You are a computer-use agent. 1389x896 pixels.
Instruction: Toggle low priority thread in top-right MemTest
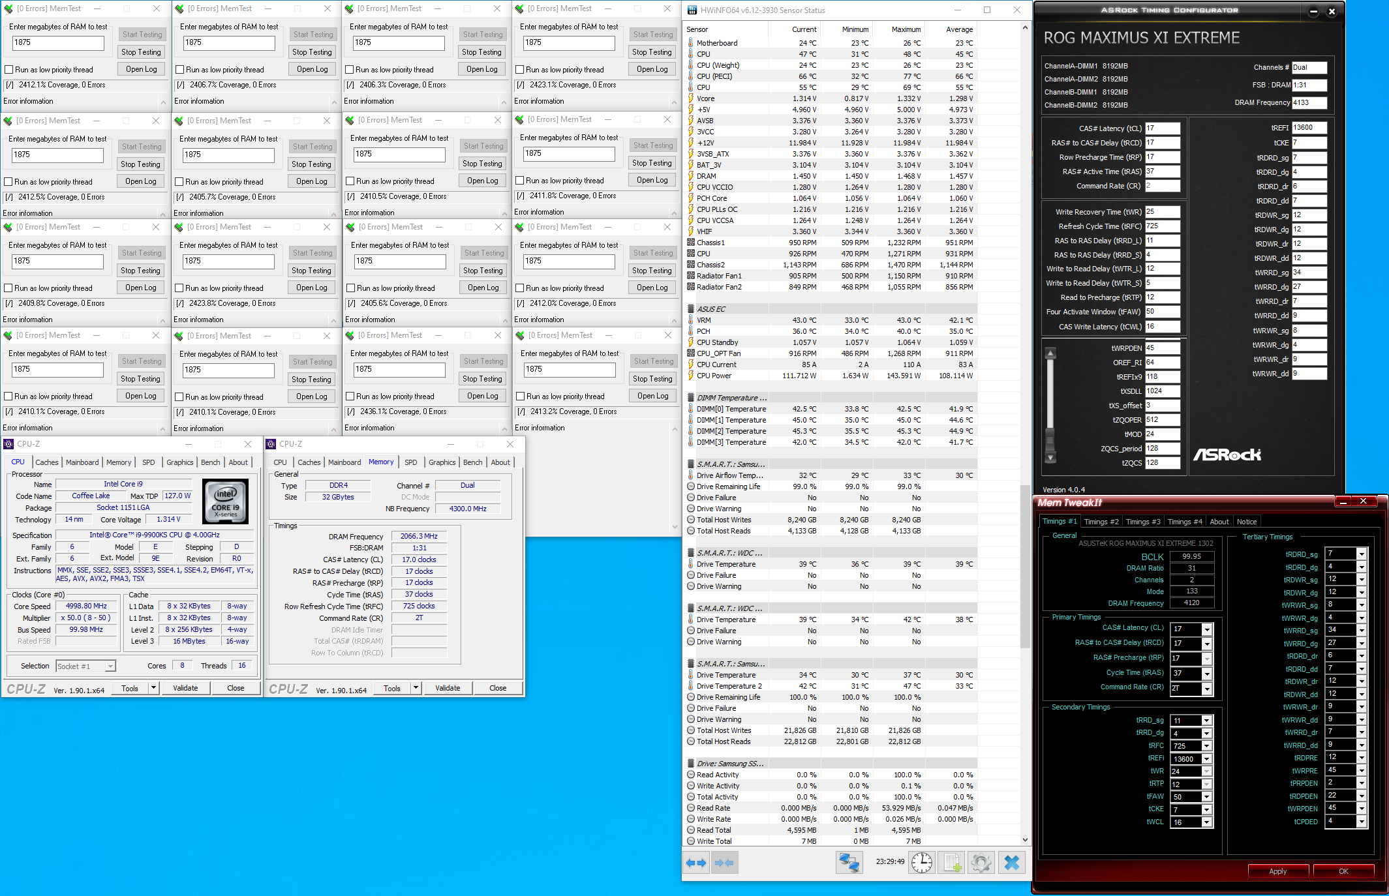tap(520, 70)
